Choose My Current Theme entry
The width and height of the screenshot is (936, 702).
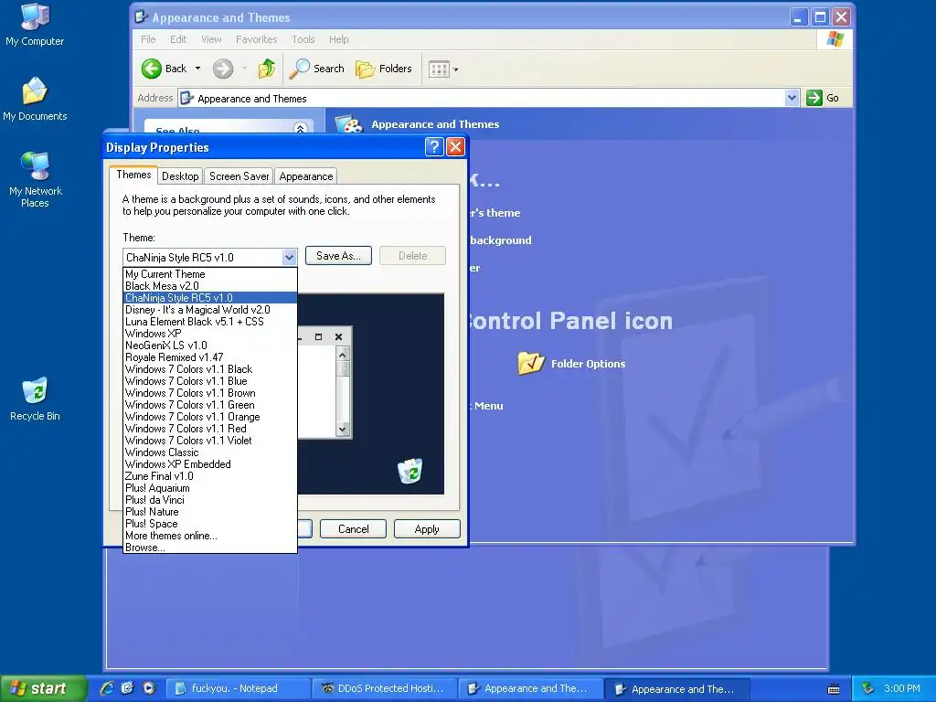tap(210, 274)
